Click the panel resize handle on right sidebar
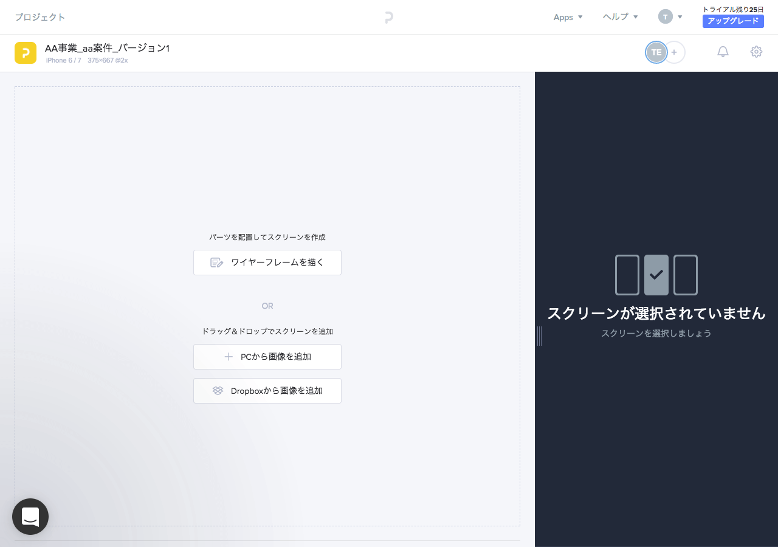 click(x=540, y=335)
